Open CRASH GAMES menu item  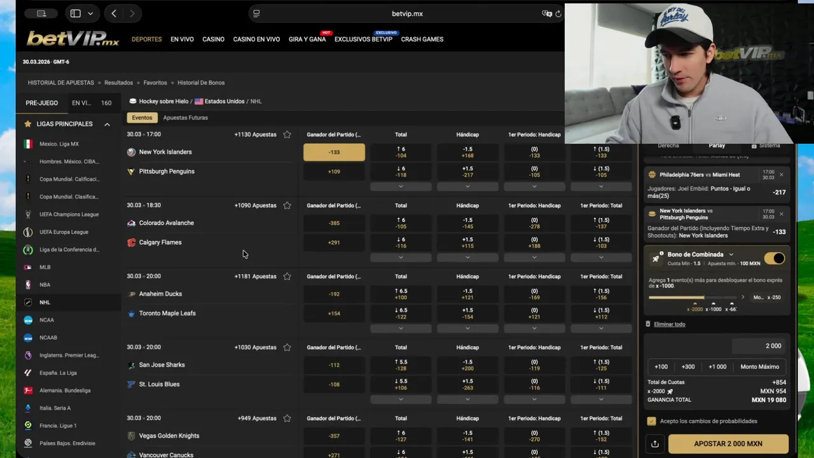tap(422, 39)
